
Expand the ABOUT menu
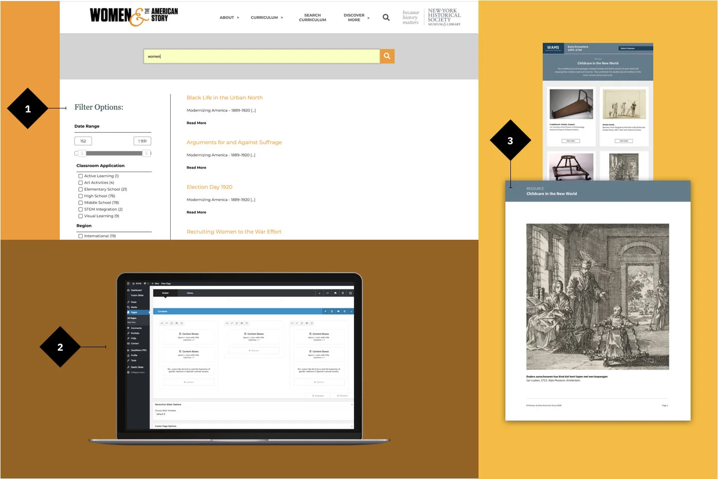click(229, 17)
